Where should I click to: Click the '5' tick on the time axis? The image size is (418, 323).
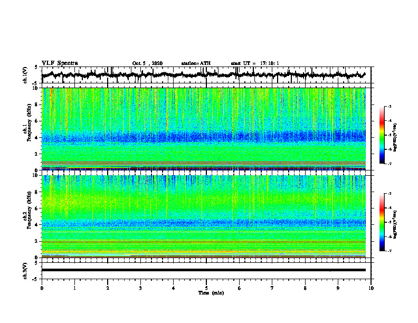206,288
